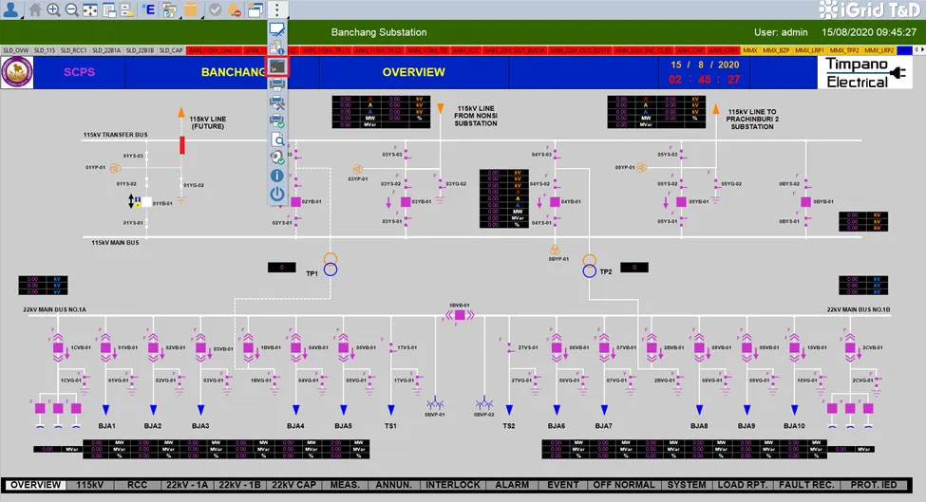The height and width of the screenshot is (502, 926).
Task: Open the INTERLOCK navigation button
Action: point(453,485)
